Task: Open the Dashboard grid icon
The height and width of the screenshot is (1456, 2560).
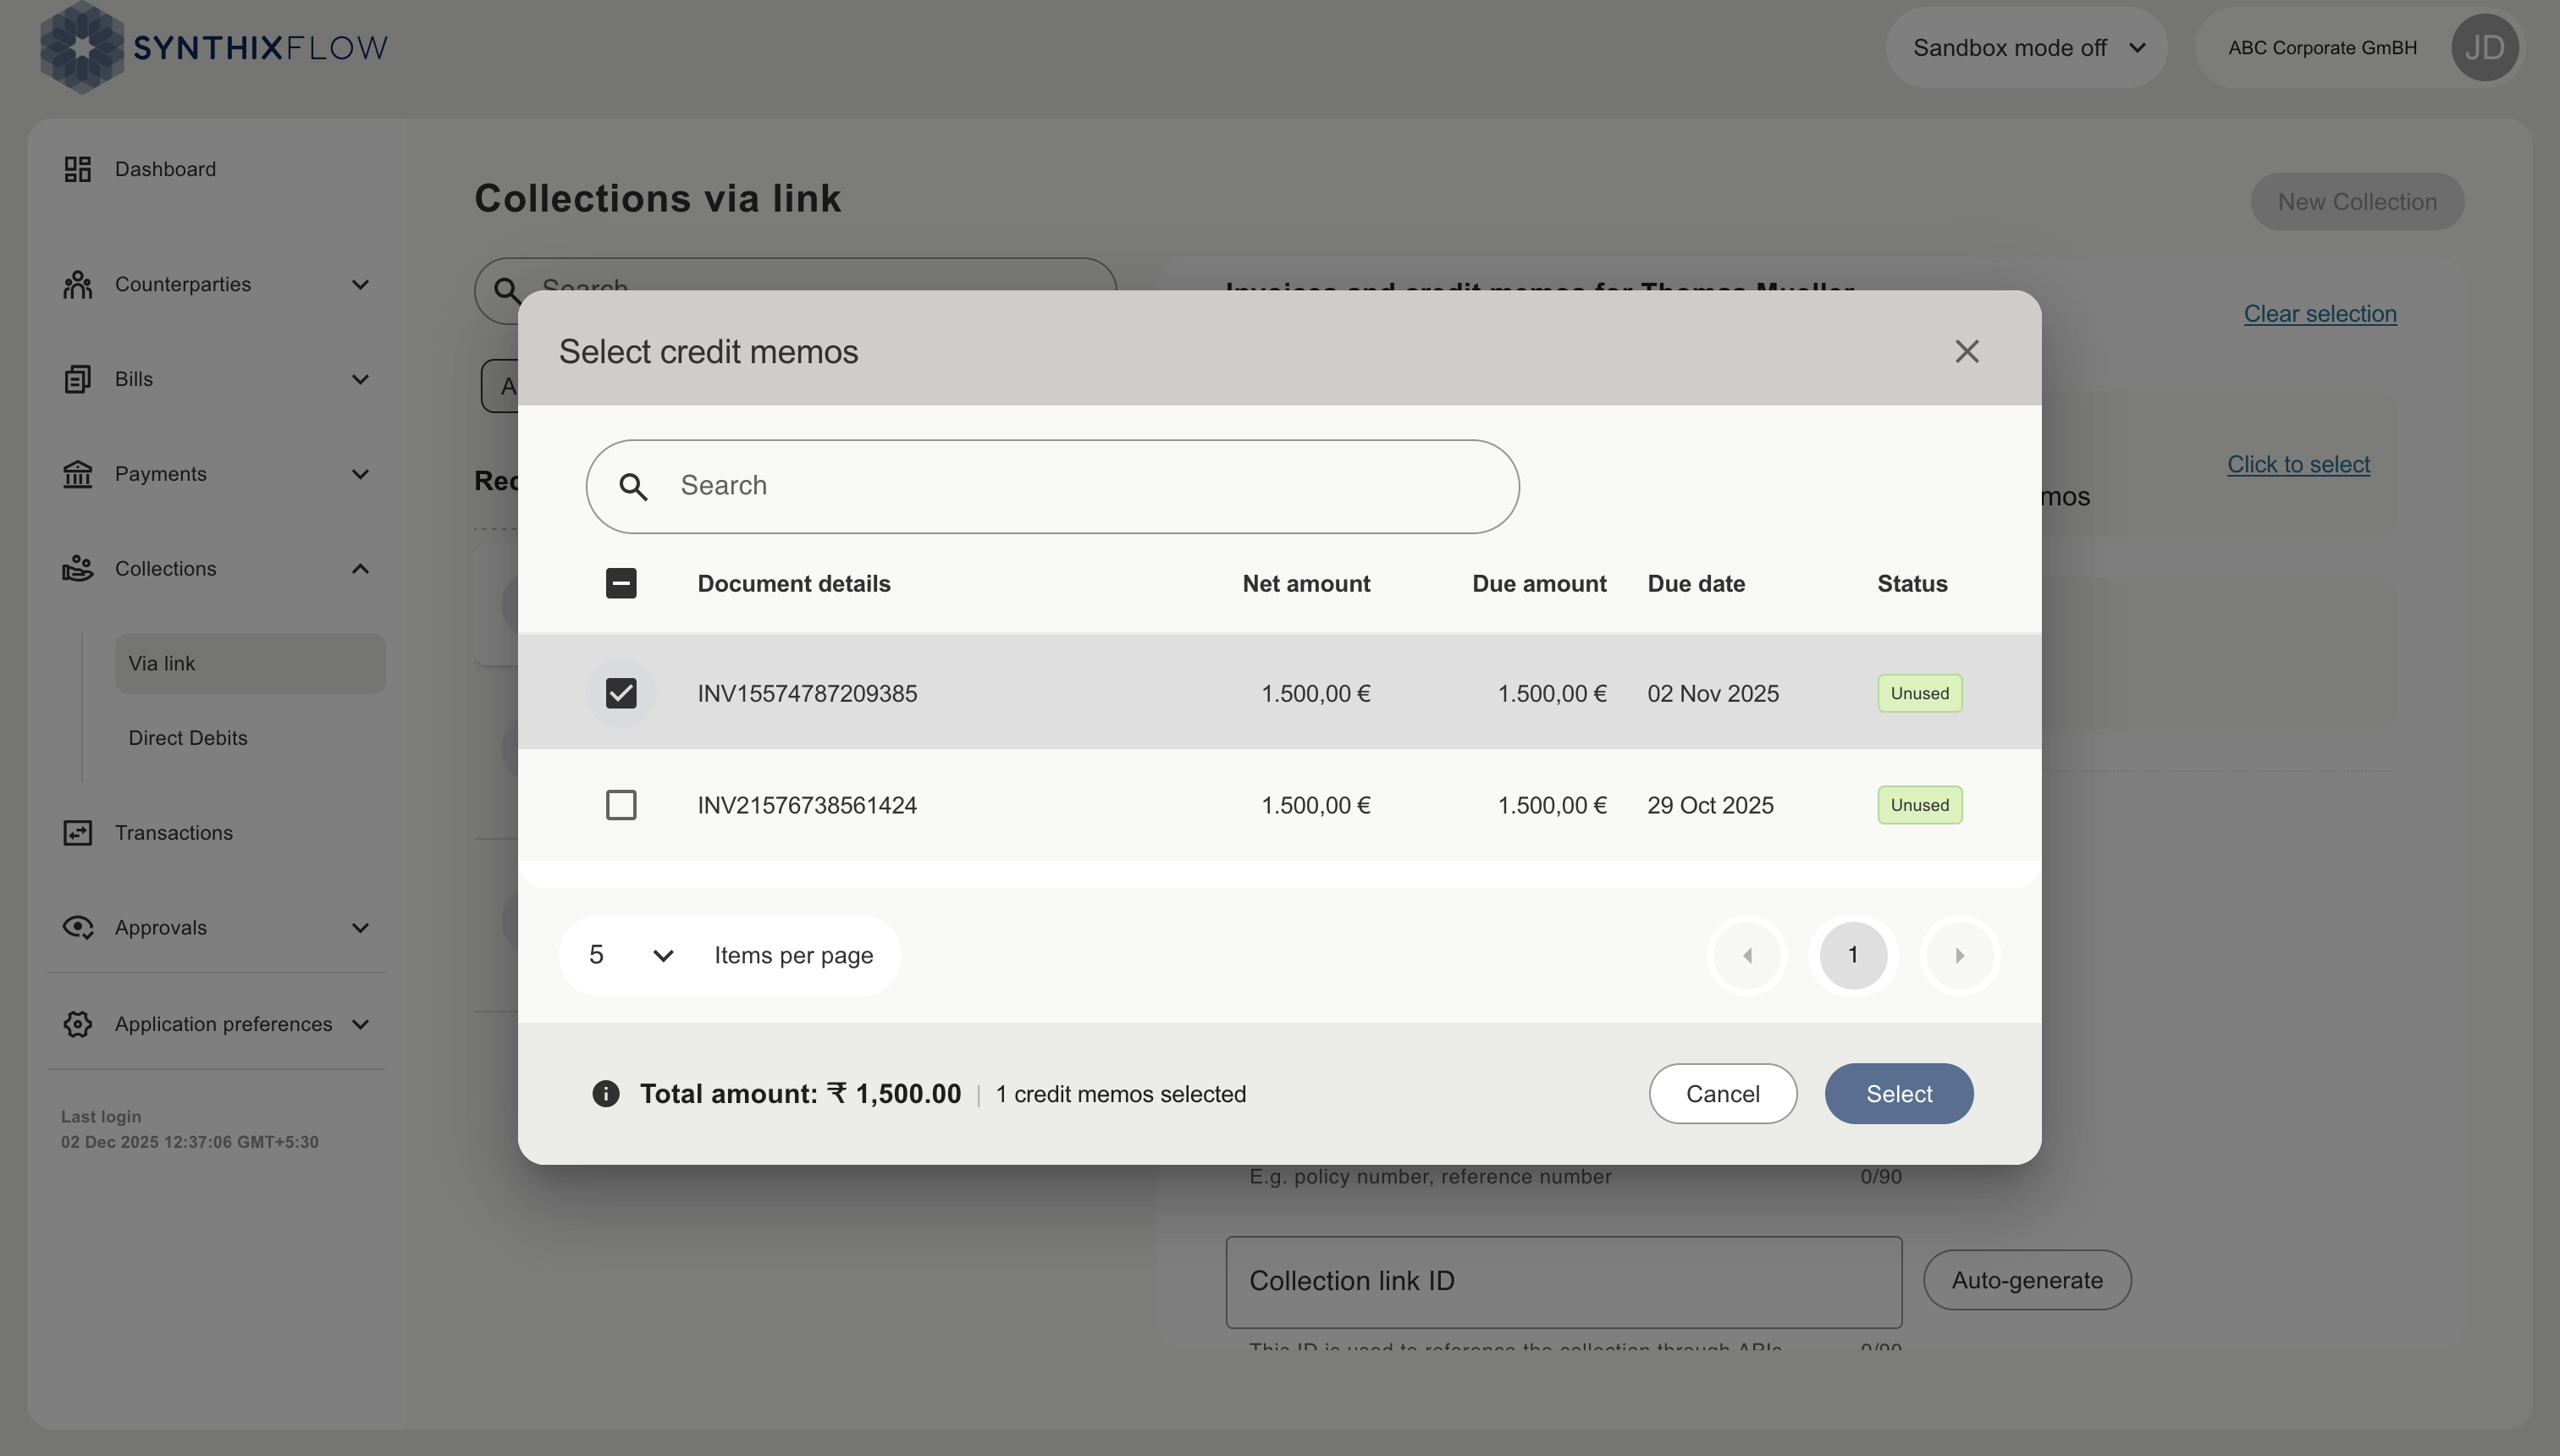Action: [x=77, y=169]
